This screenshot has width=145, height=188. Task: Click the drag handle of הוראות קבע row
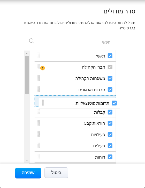[x=39, y=123]
